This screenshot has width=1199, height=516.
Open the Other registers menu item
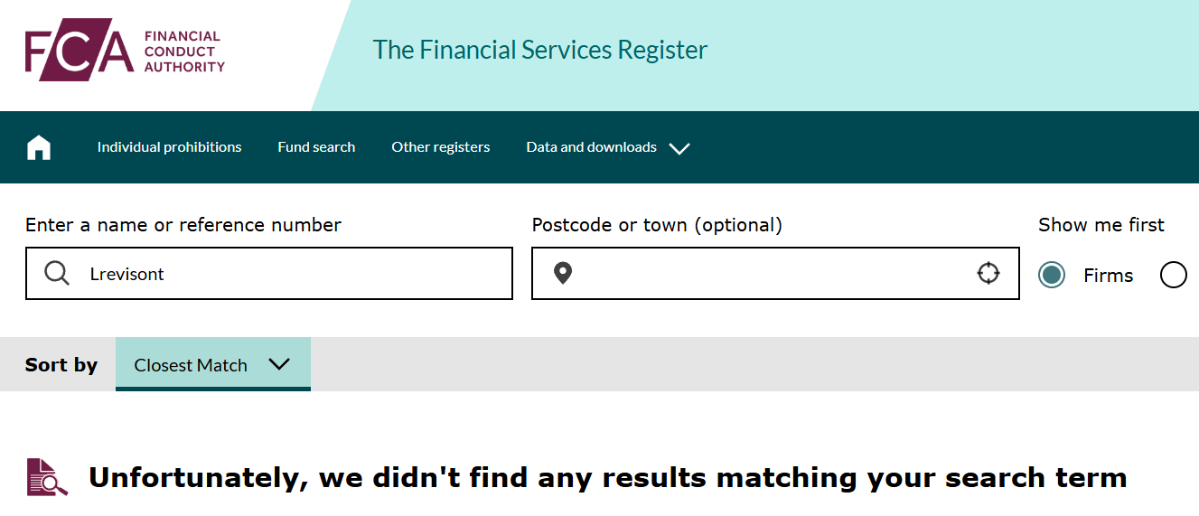click(440, 147)
